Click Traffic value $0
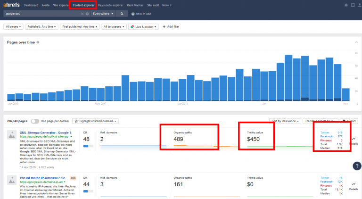 (x=250, y=184)
